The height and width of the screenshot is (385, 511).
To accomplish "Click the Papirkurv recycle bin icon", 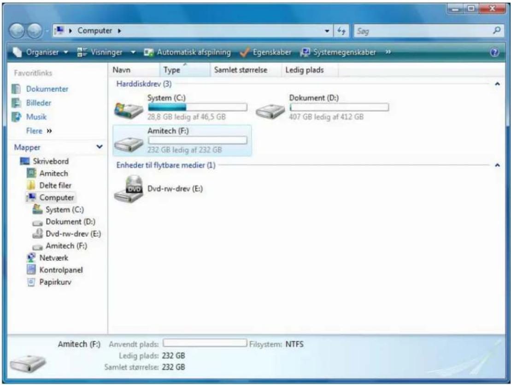I will [x=31, y=282].
